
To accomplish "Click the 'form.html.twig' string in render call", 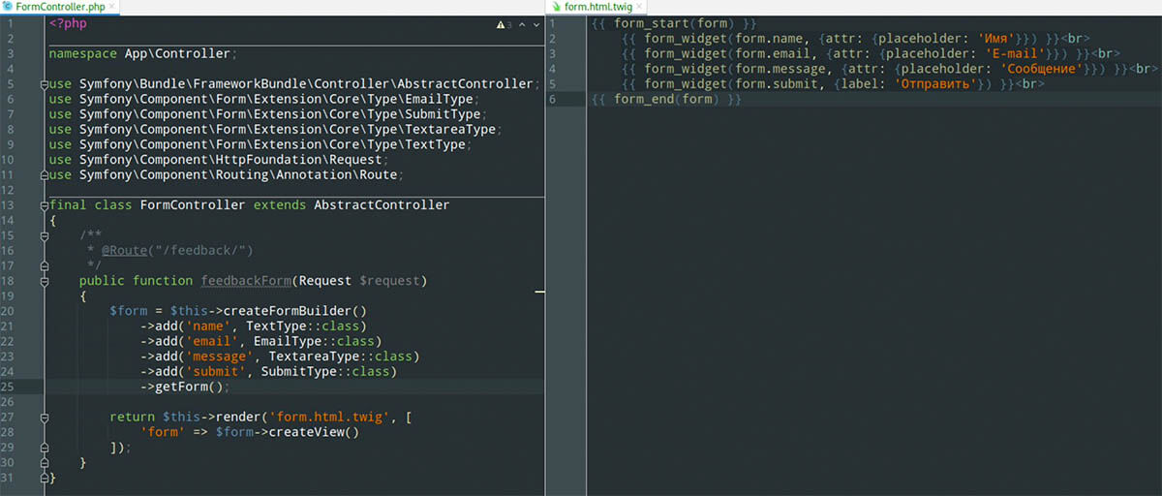I will tap(336, 418).
